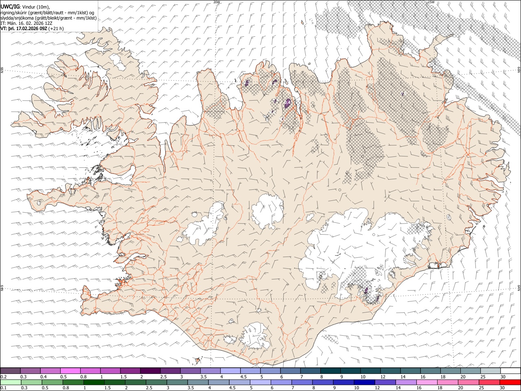Click the 20W longitude label

coord(217,2)
